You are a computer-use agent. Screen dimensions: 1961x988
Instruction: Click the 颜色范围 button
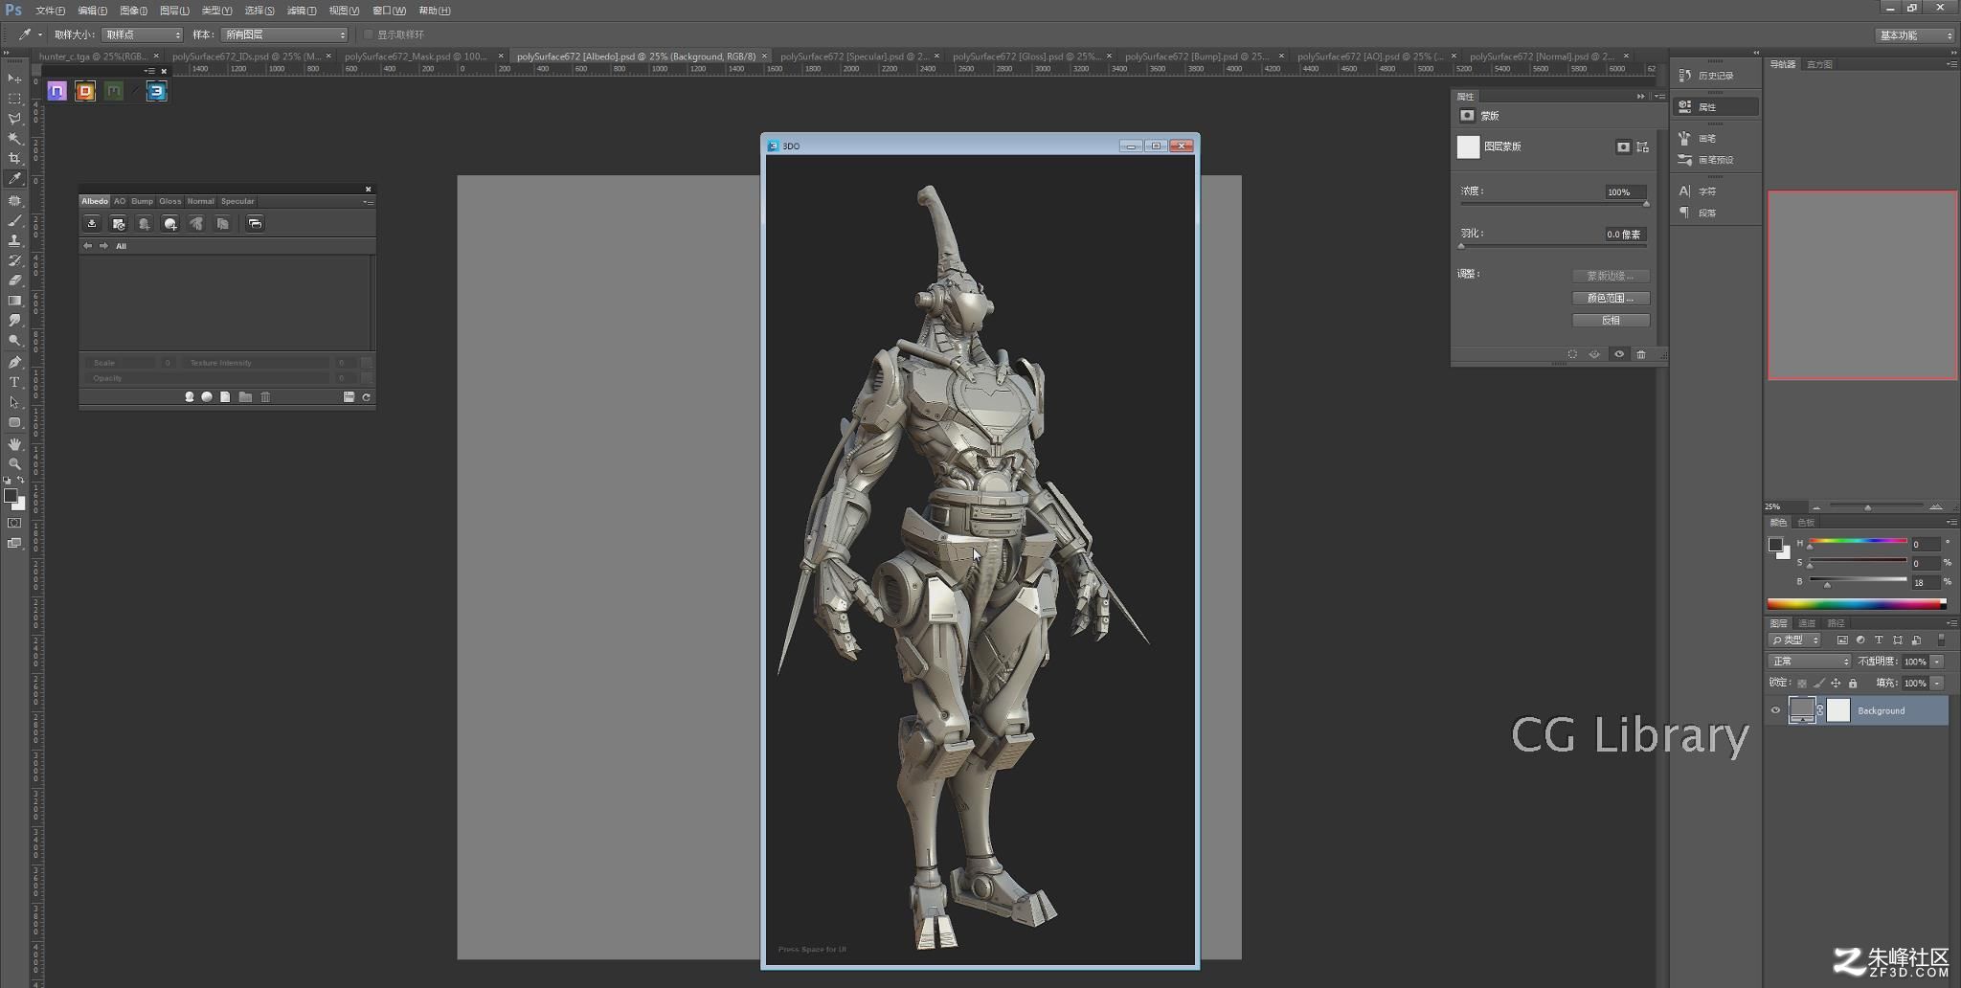pos(1611,299)
